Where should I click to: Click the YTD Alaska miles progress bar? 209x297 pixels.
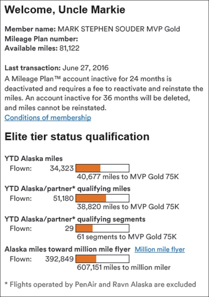pos(102,168)
